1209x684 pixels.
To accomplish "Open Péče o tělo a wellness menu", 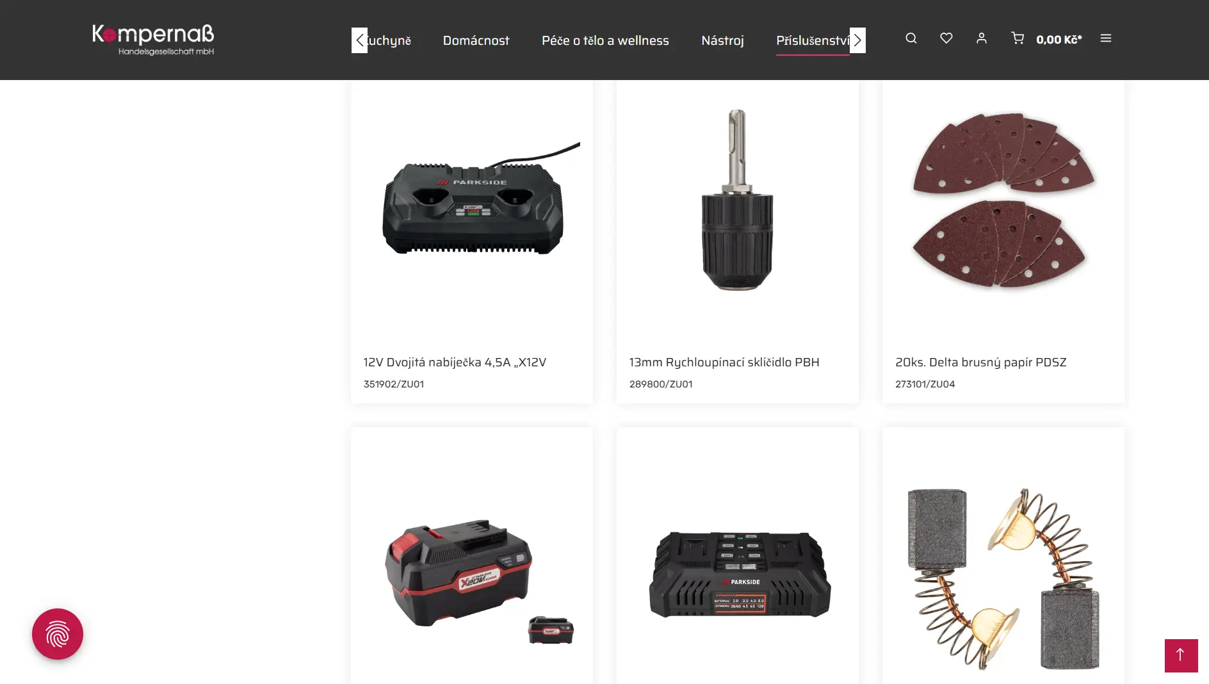I will coord(605,40).
